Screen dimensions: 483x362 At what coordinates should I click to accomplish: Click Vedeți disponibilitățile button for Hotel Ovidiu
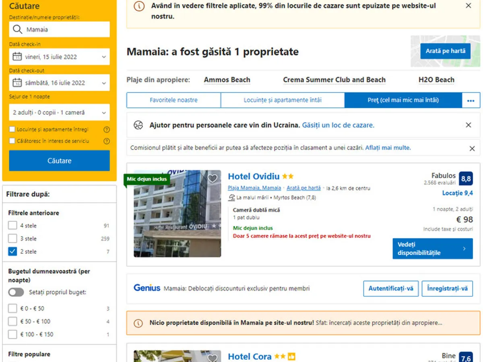pos(433,249)
